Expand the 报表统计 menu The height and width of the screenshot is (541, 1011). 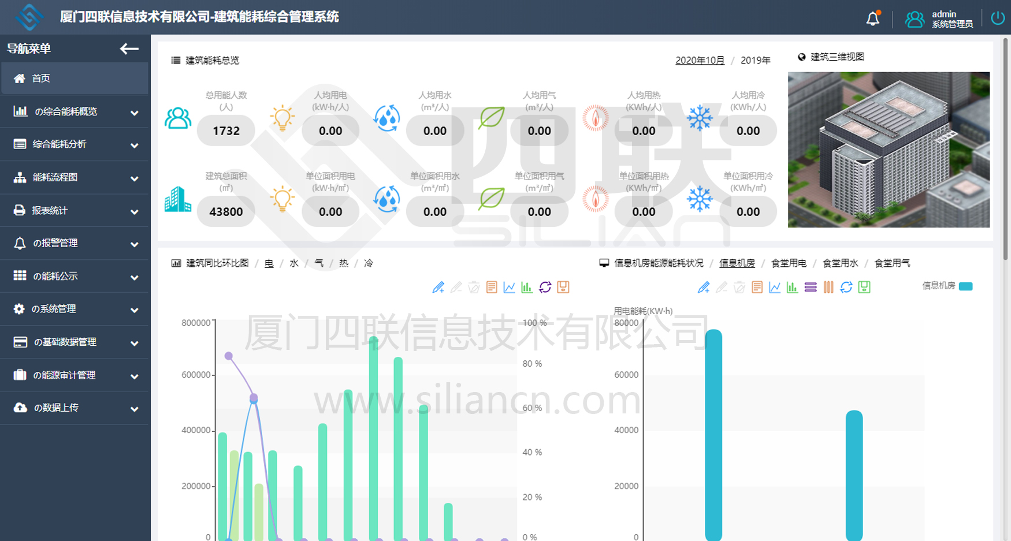click(75, 210)
